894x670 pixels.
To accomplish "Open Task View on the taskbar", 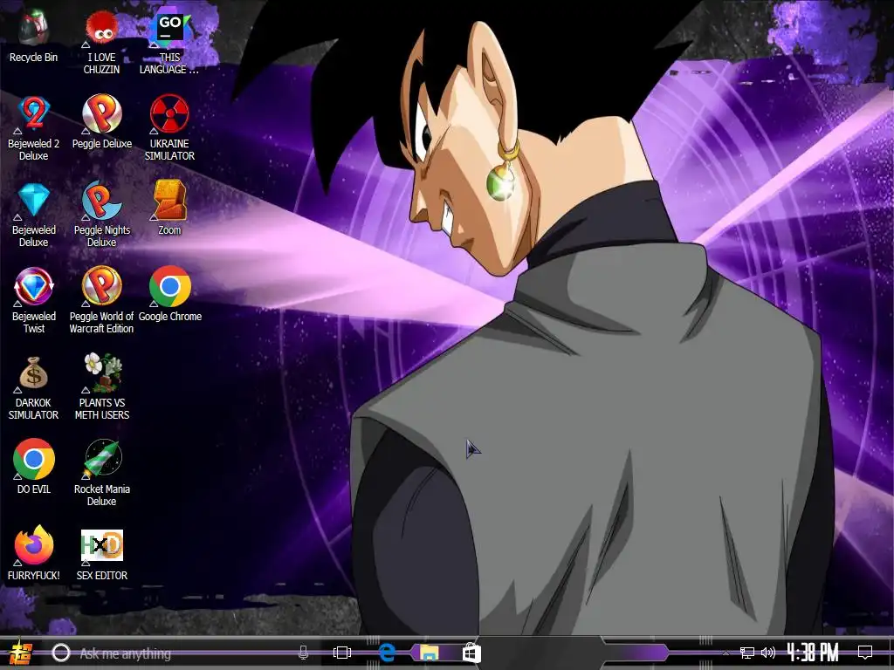I will coord(342,653).
